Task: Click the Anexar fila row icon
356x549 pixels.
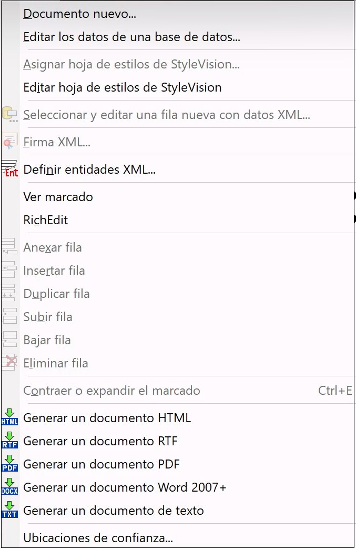Action: (x=9, y=247)
